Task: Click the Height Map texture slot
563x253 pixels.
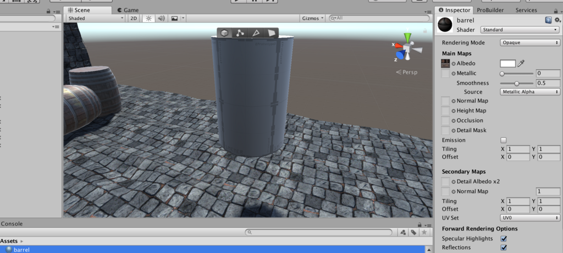Action: [x=445, y=111]
